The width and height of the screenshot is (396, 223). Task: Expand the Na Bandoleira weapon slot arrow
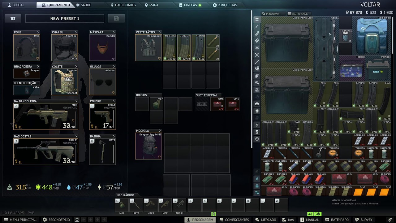click(76, 101)
